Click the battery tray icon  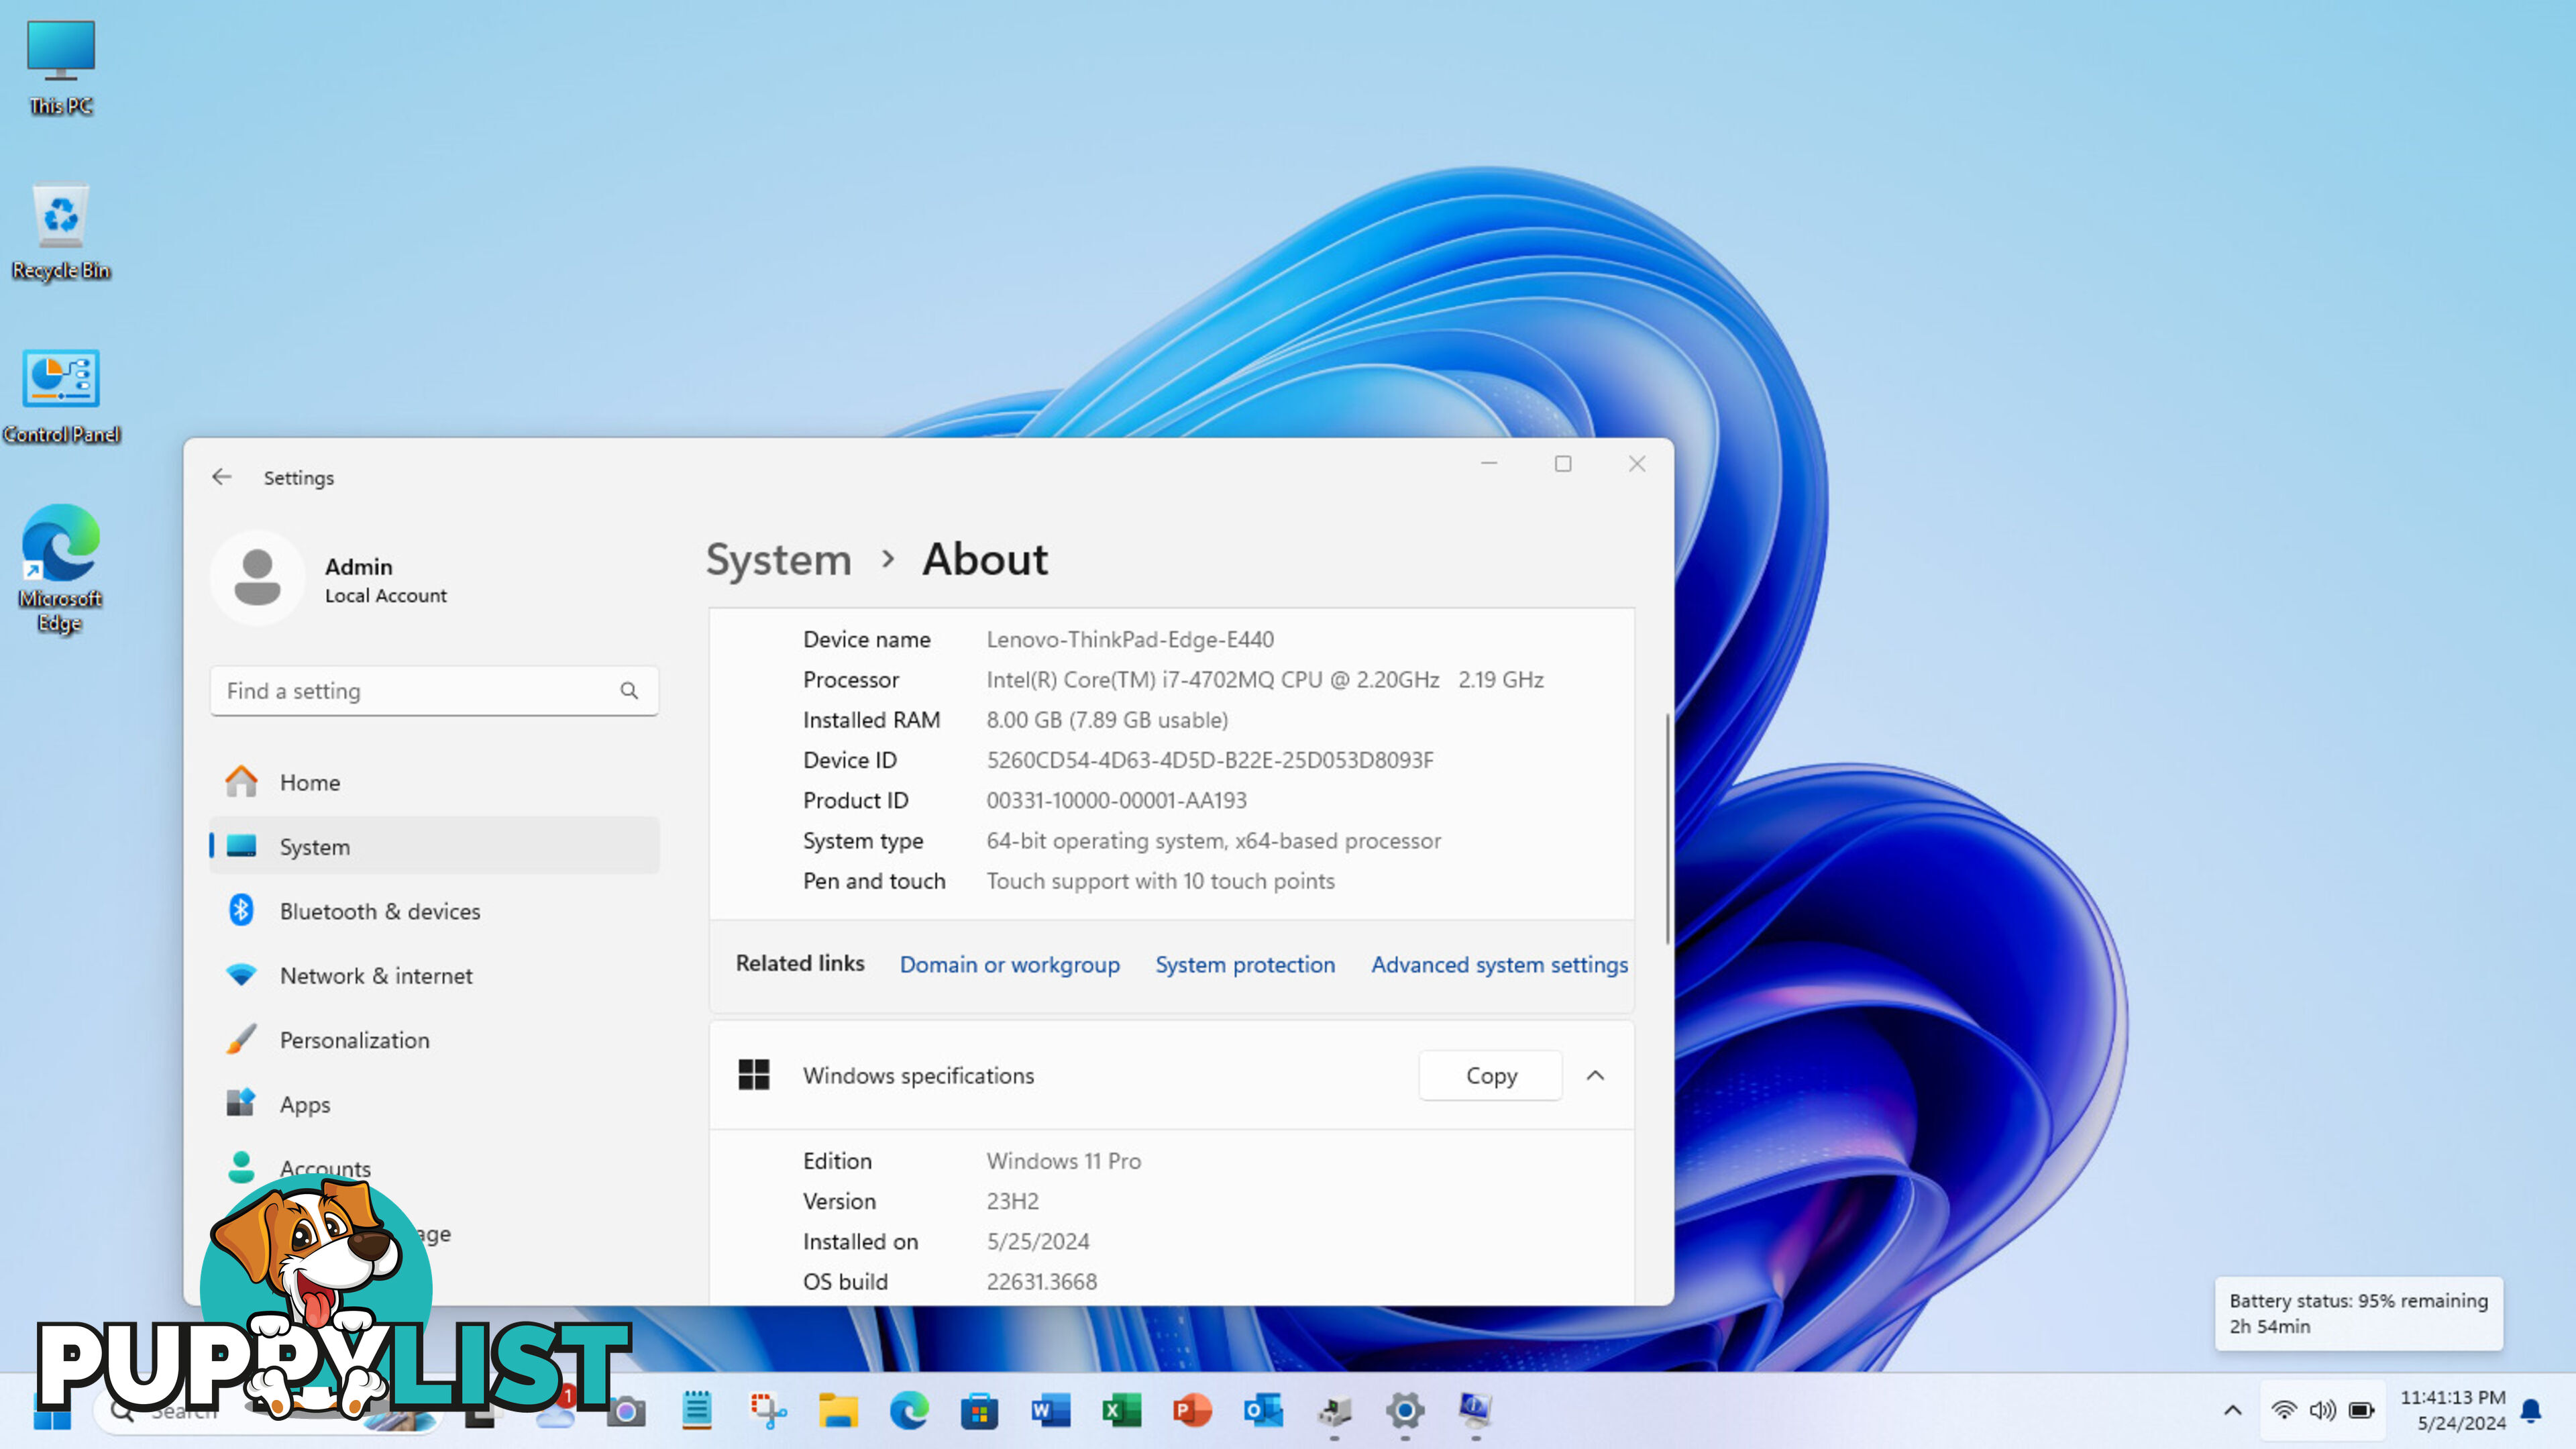pyautogui.click(x=2362, y=1411)
